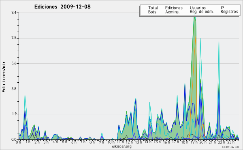Click the '21 h' x-axis label
The width and height of the screenshot is (243, 150).
point(212,142)
